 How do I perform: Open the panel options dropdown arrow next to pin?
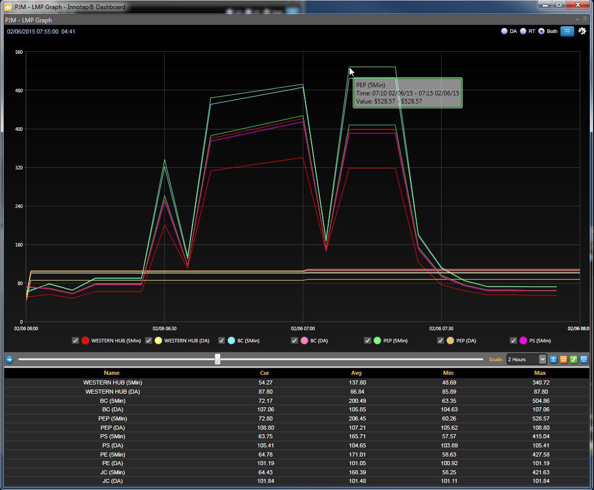click(577, 20)
